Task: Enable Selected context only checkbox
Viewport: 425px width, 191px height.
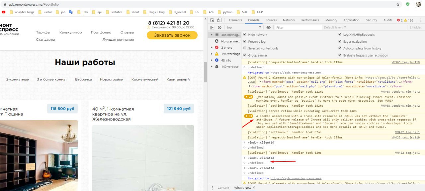Action: point(245,48)
